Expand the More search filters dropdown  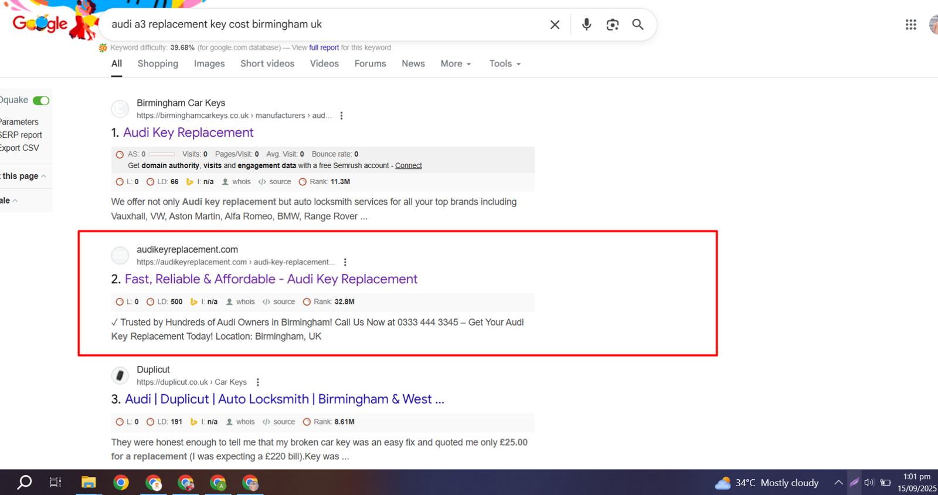pos(456,64)
